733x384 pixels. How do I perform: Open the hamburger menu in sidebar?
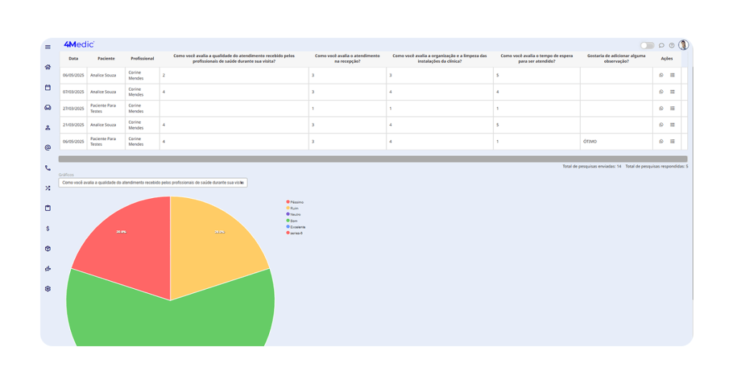coord(48,47)
